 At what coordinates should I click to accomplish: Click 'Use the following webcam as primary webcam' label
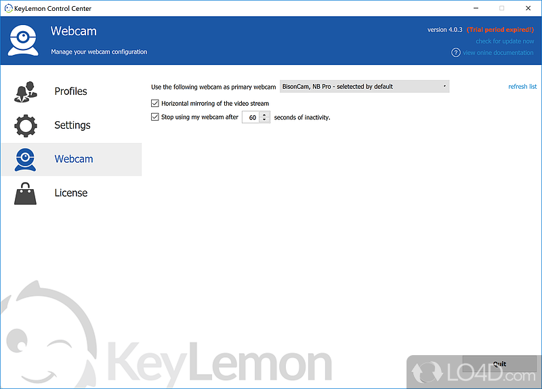point(213,87)
